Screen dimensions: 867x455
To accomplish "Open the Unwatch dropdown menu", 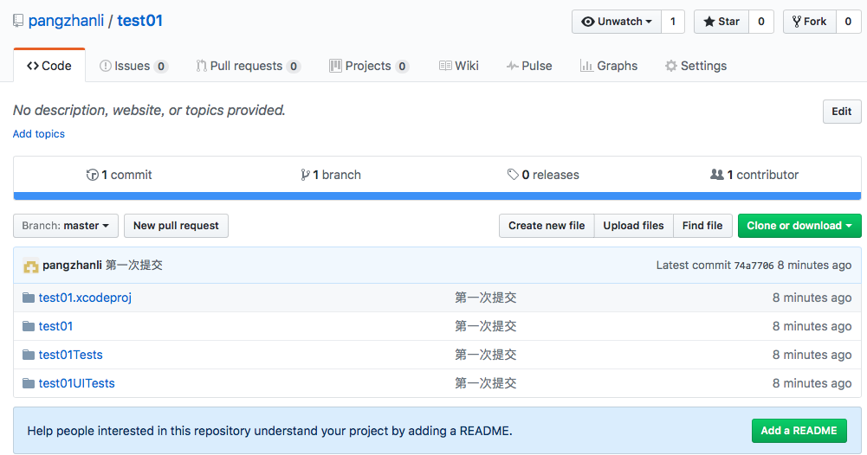I will [x=617, y=22].
